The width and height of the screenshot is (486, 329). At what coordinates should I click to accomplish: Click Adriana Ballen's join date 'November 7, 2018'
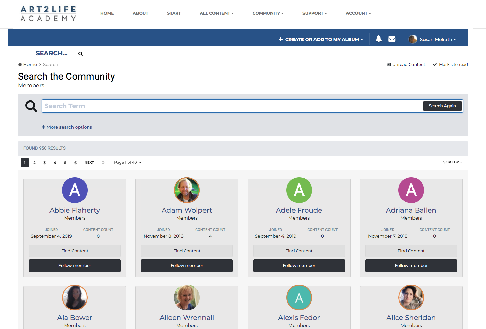click(388, 236)
